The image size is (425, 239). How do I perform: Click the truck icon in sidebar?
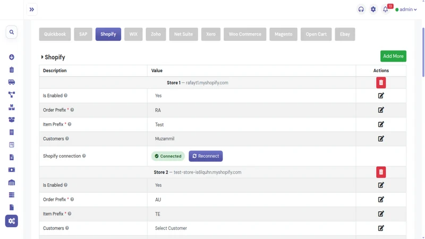tap(11, 82)
